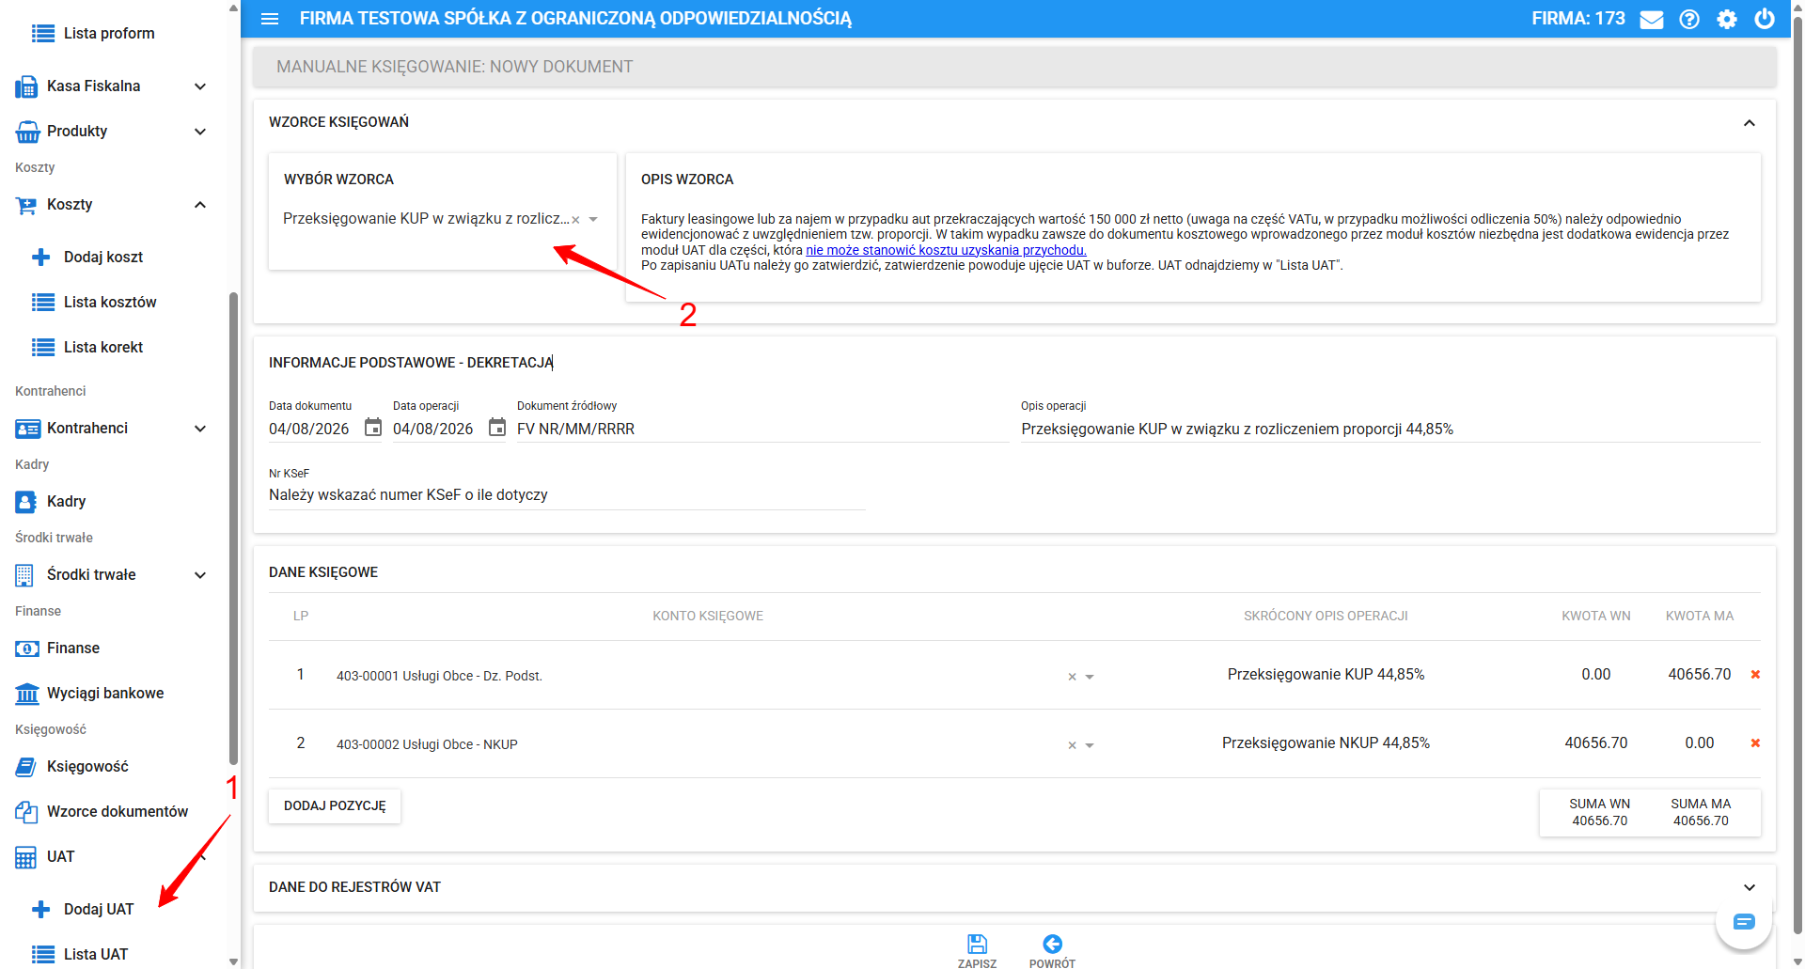Open the Data dokumentu calendar picker

coord(373,428)
